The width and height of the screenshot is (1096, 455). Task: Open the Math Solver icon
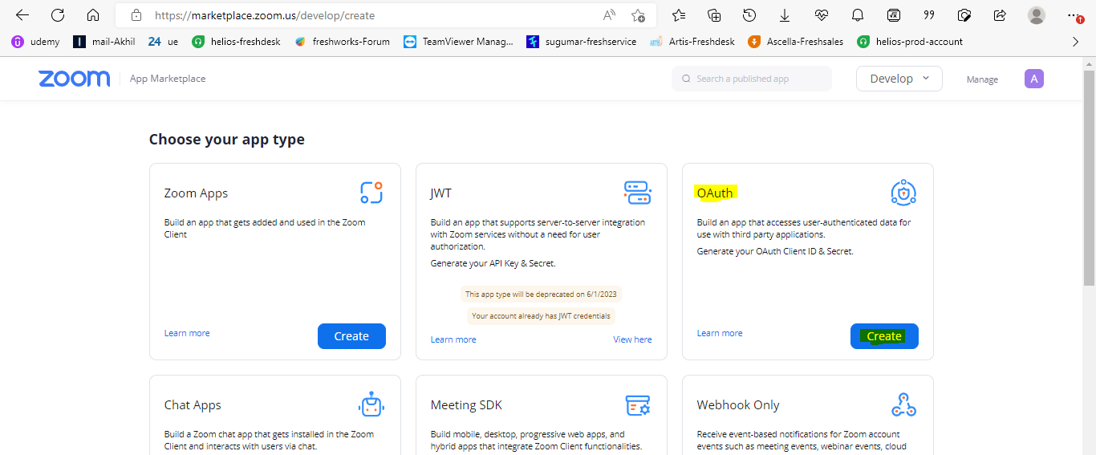pos(894,15)
